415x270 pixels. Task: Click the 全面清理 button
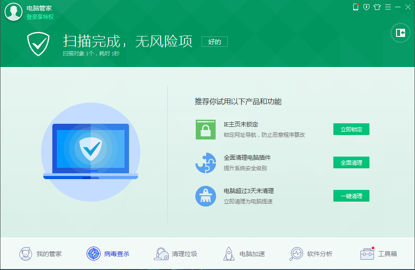click(351, 162)
